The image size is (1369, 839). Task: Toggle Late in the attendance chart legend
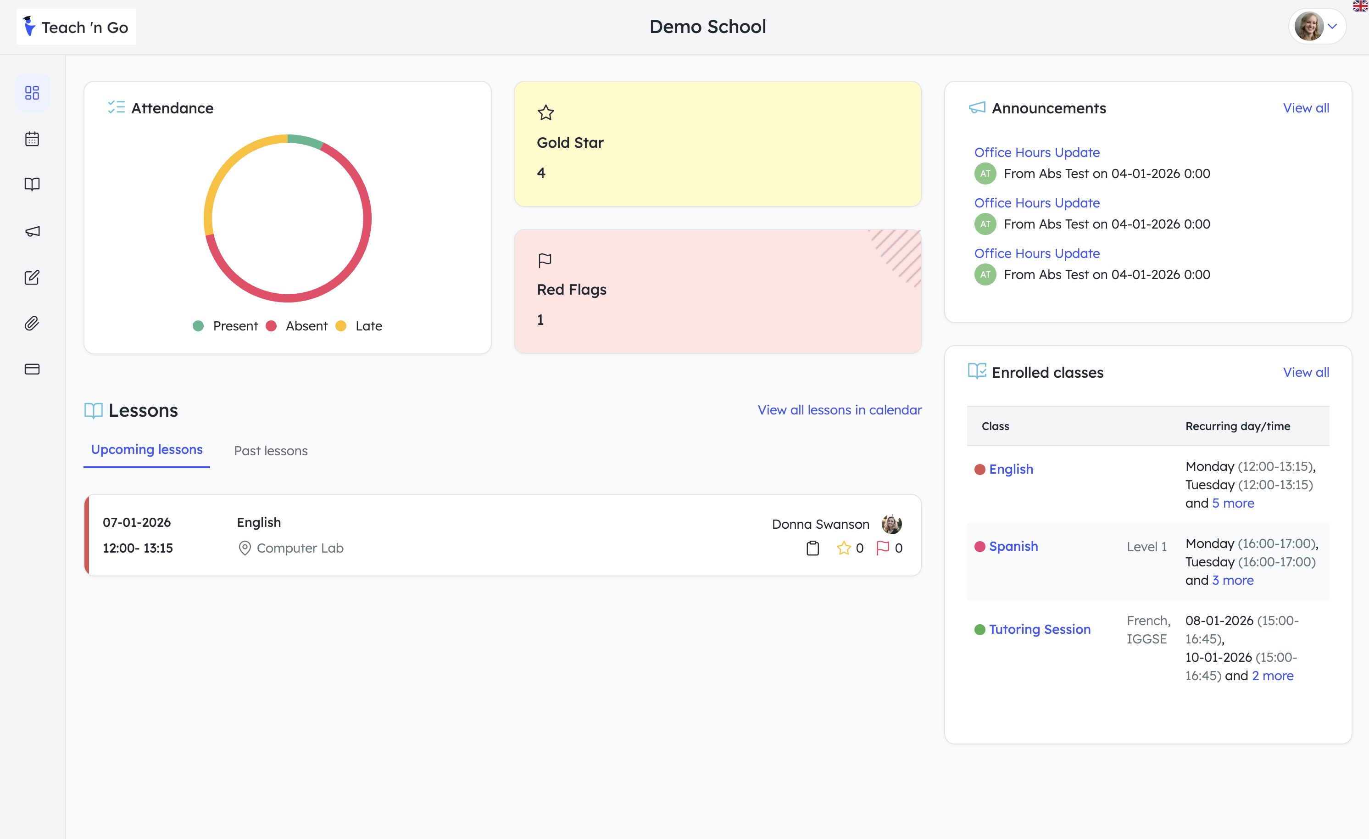(369, 326)
